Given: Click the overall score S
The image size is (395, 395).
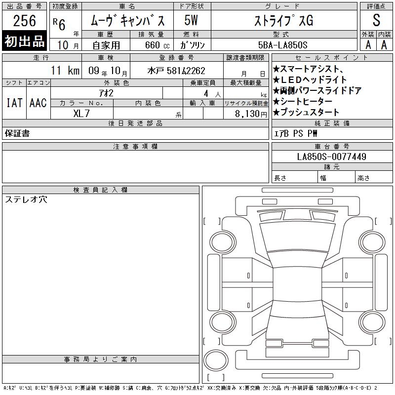Looking at the screenshot, I should coord(376,20).
